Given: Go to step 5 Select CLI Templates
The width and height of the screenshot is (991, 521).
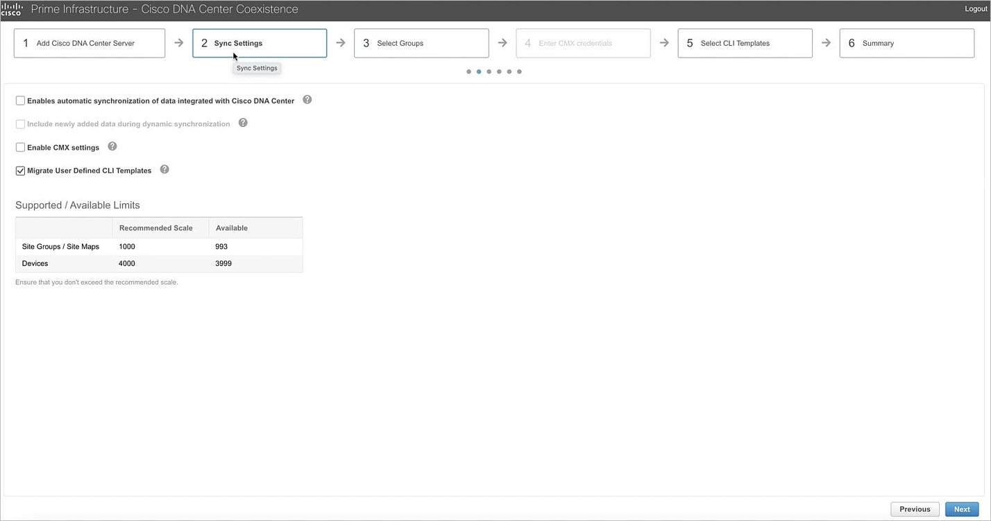Looking at the screenshot, I should click(x=745, y=43).
